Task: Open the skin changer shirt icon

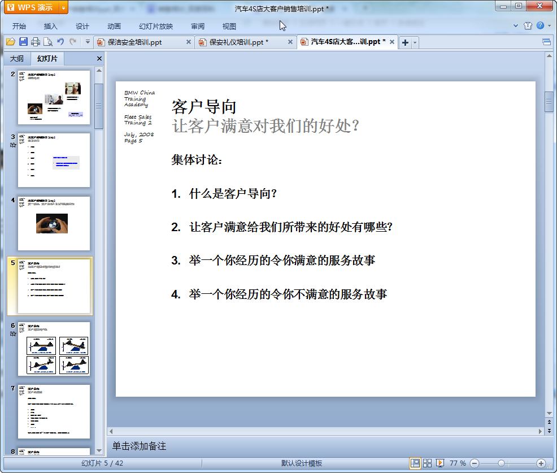Action: 528,25
